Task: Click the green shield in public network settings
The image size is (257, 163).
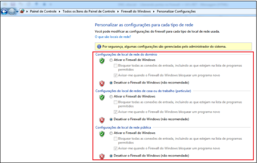Action: pyautogui.click(x=102, y=134)
